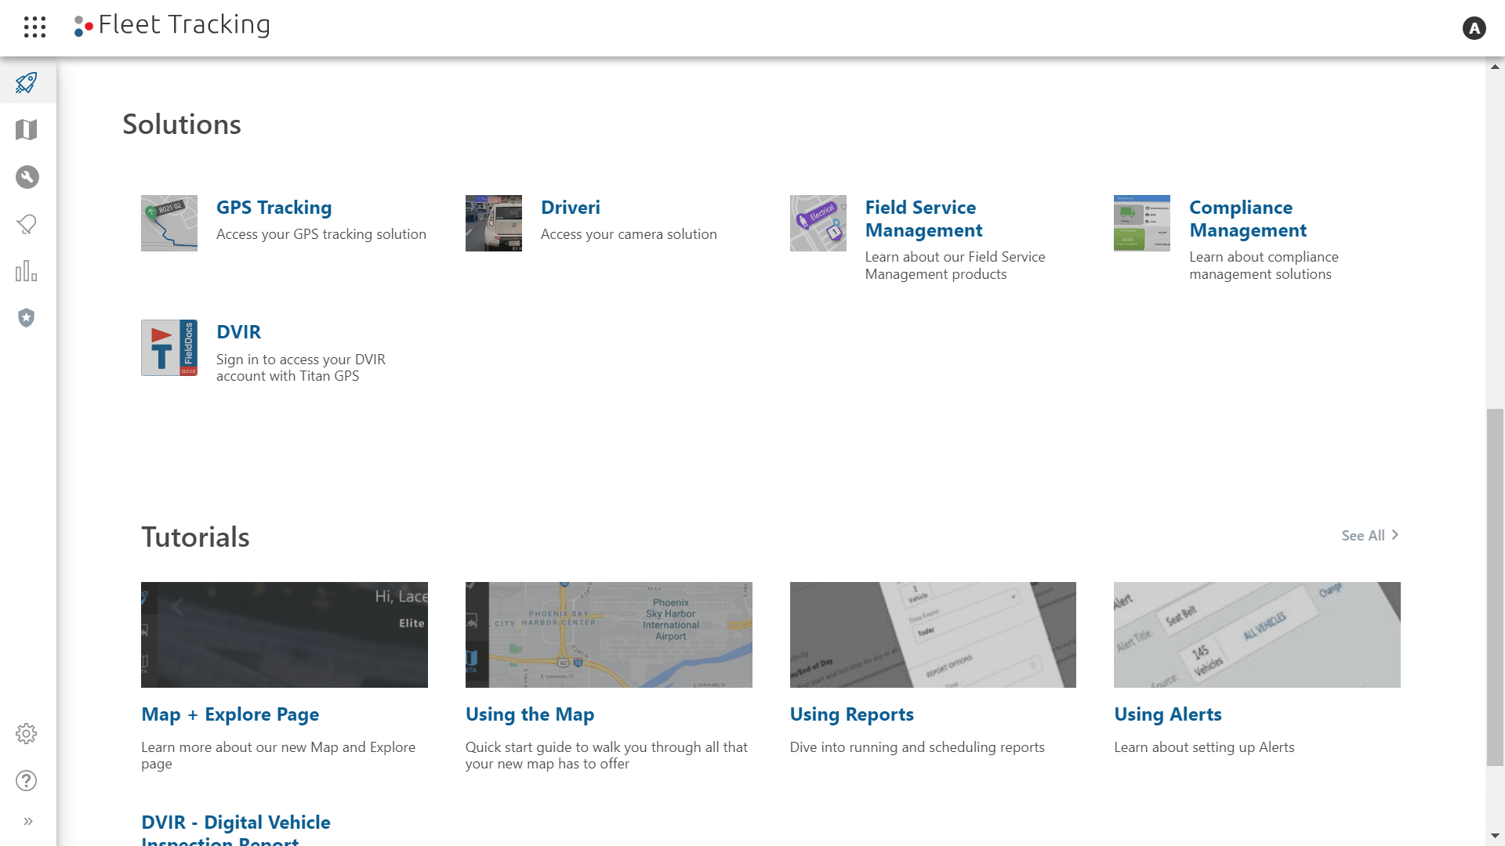Viewport: 1505px width, 846px height.
Task: Click the scrollbar up arrow
Action: [1495, 67]
